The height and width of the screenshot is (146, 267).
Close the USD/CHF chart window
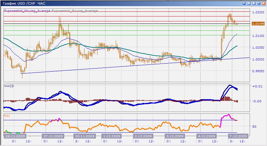263,3
